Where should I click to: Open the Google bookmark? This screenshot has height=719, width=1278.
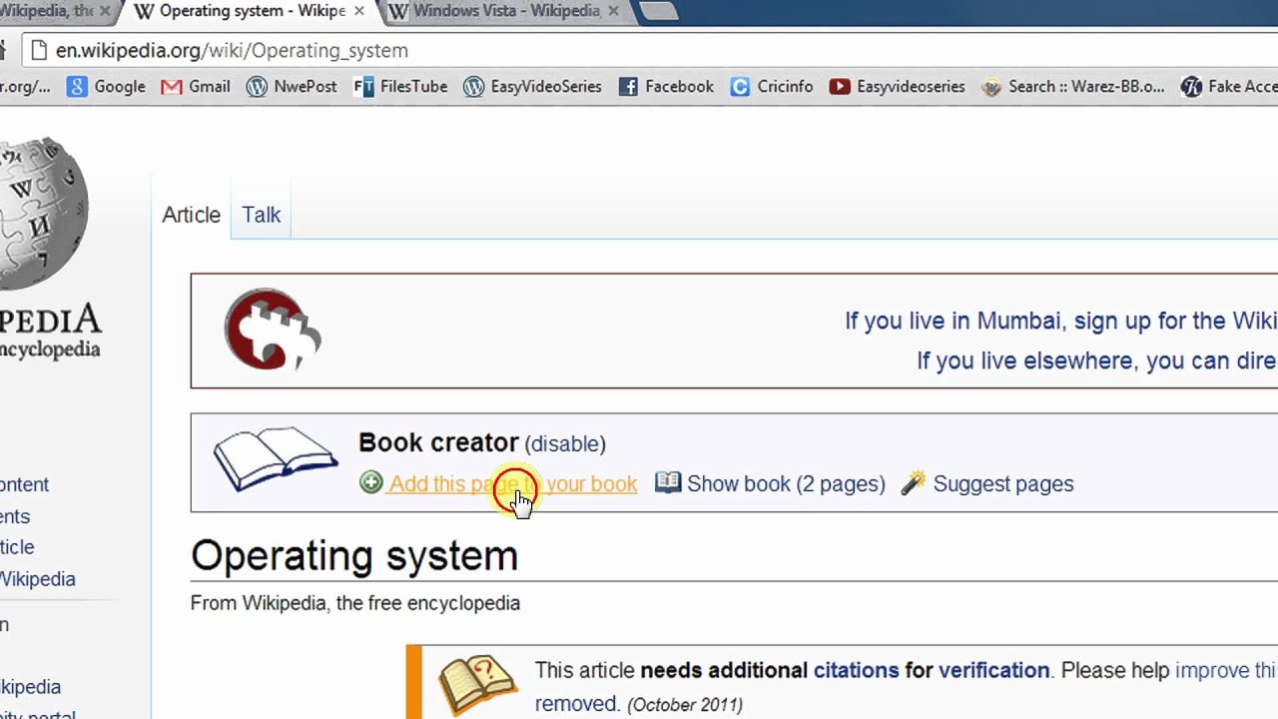click(107, 87)
